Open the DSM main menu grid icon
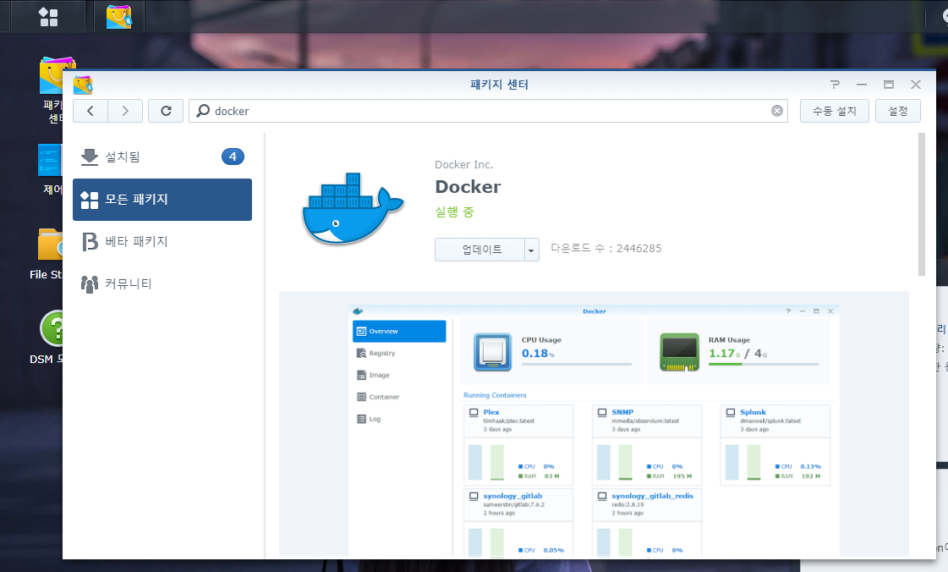Viewport: 948px width, 572px height. (48, 16)
